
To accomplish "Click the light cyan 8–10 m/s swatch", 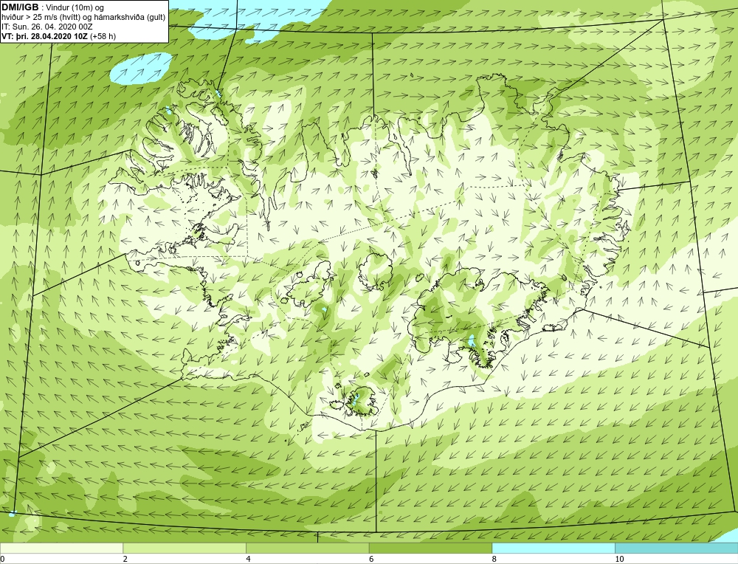I will tap(553, 548).
